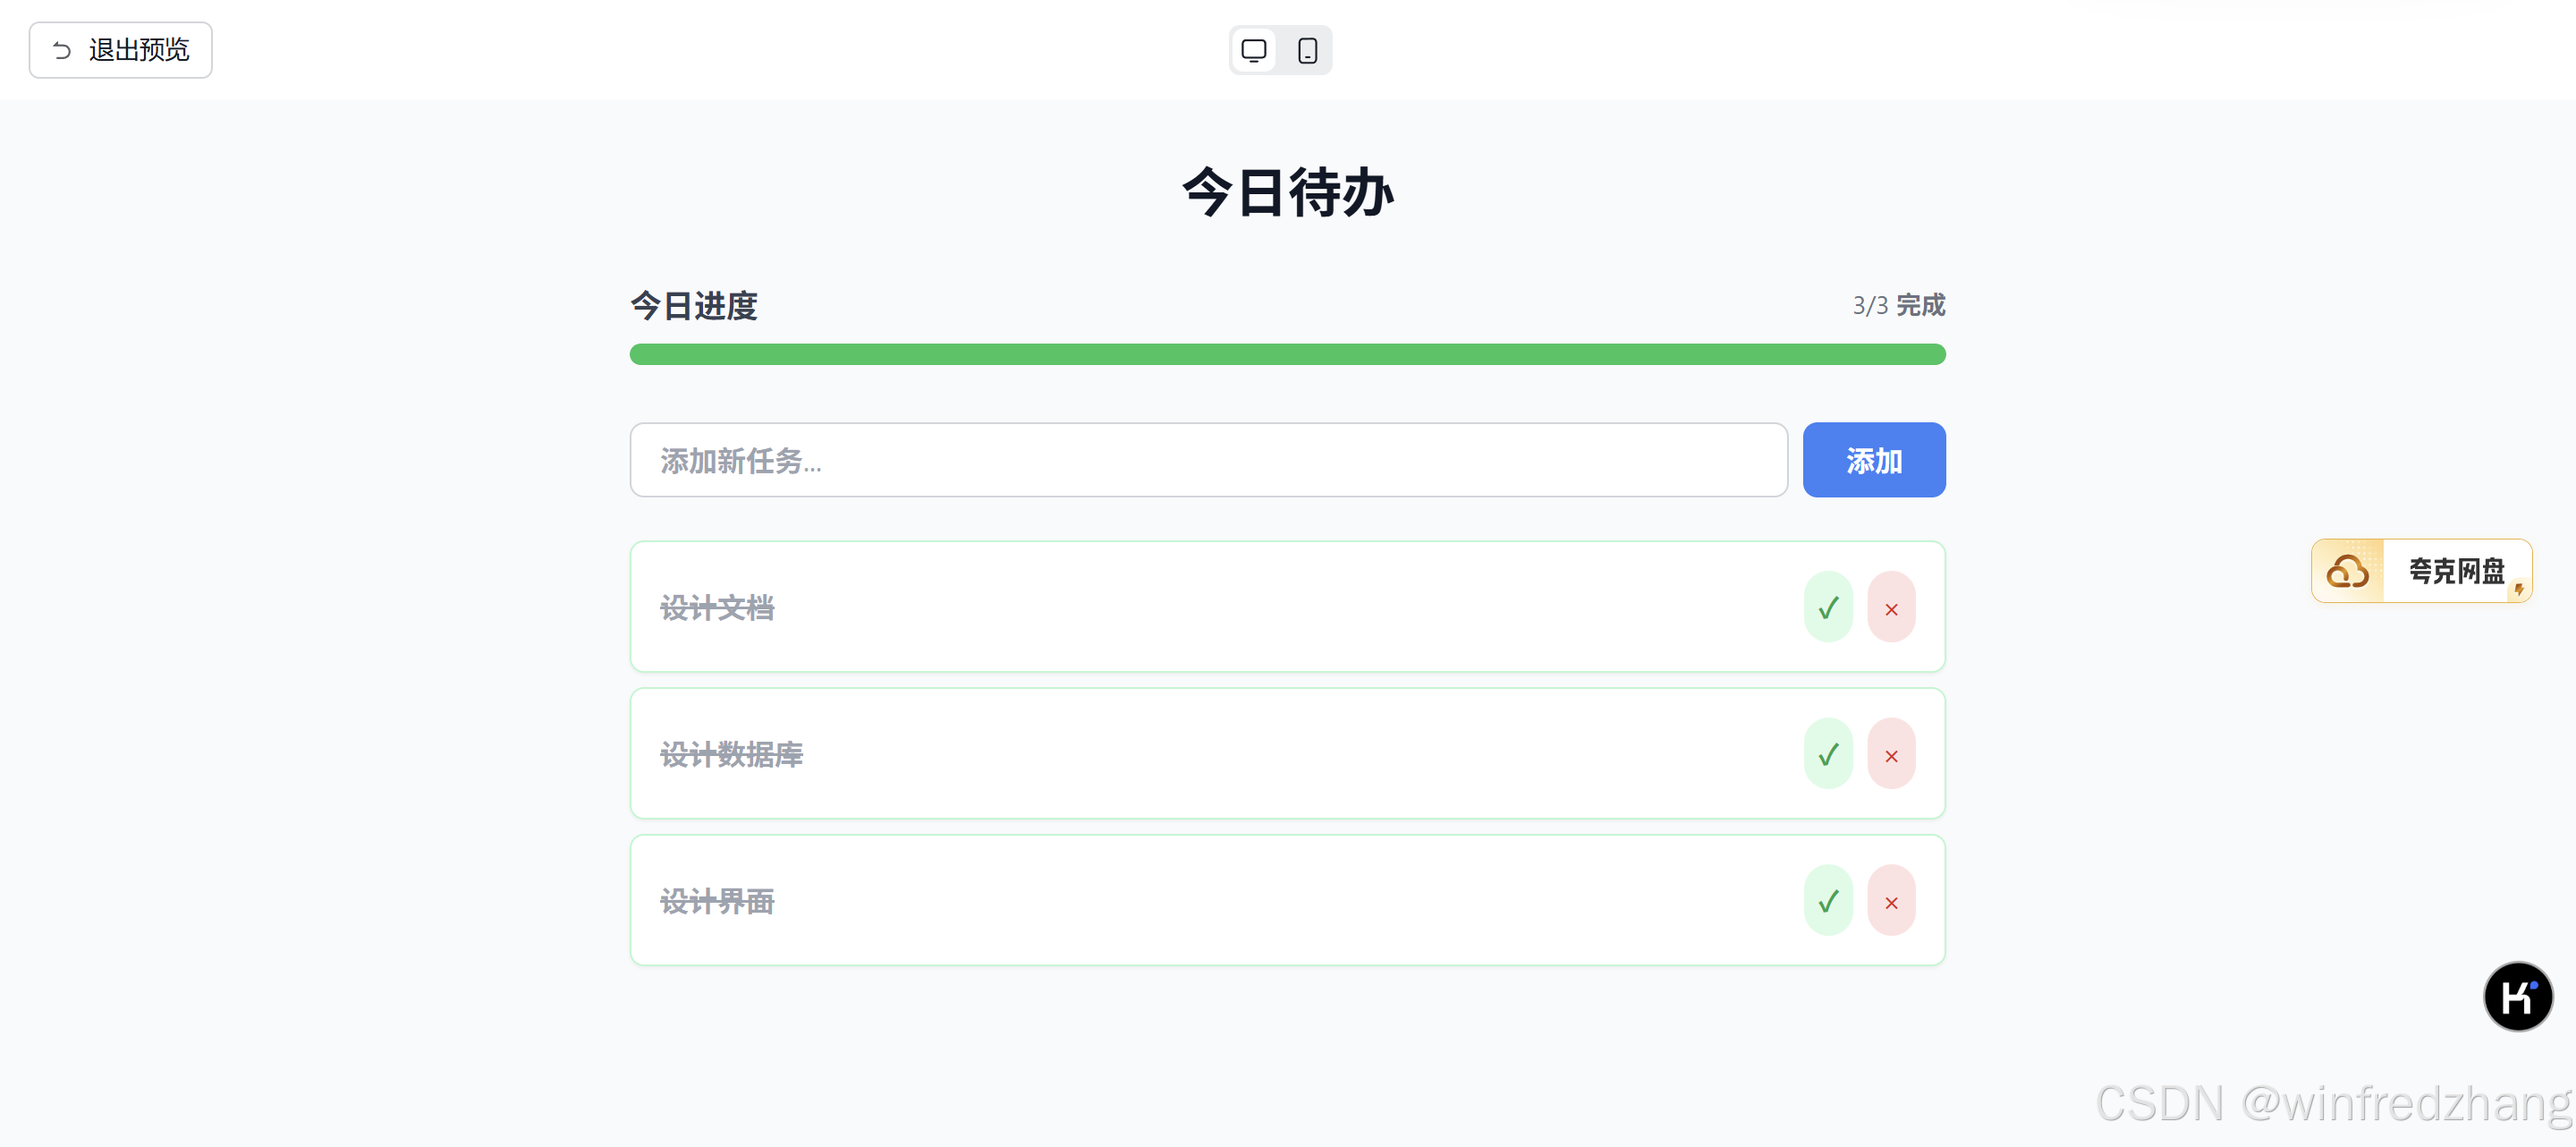Click the 3/3 完成 counter label
Image resolution: width=2576 pixels, height=1147 pixels.
point(1898,305)
